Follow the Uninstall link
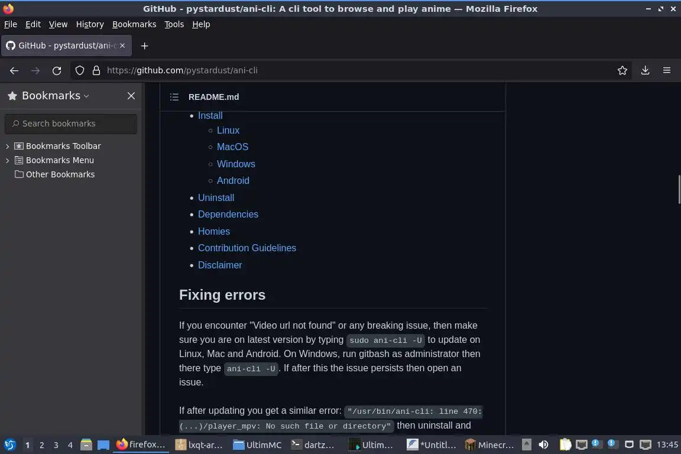 pos(216,197)
